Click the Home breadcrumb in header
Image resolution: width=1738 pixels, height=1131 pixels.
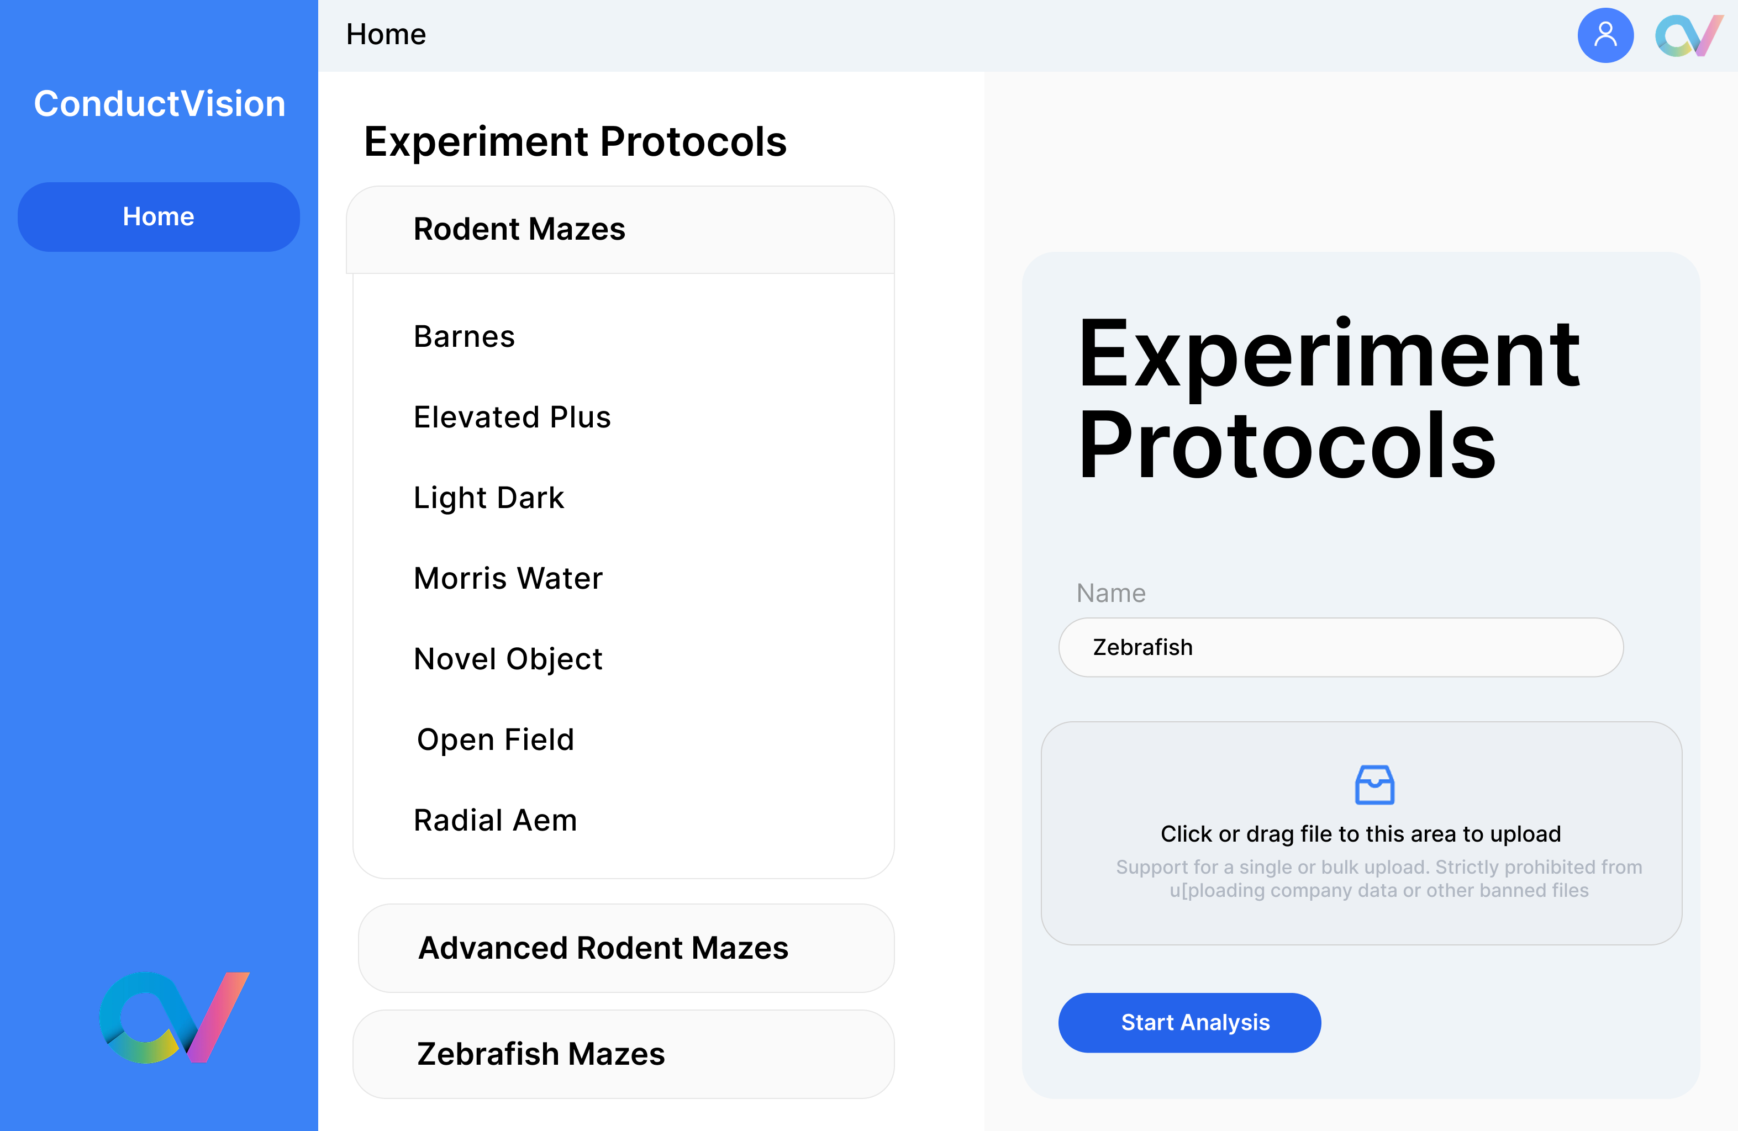pyautogui.click(x=386, y=34)
